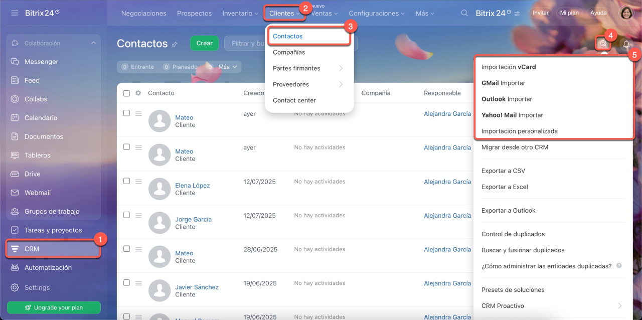Pin the Contactos page with the pin icon

(175, 44)
